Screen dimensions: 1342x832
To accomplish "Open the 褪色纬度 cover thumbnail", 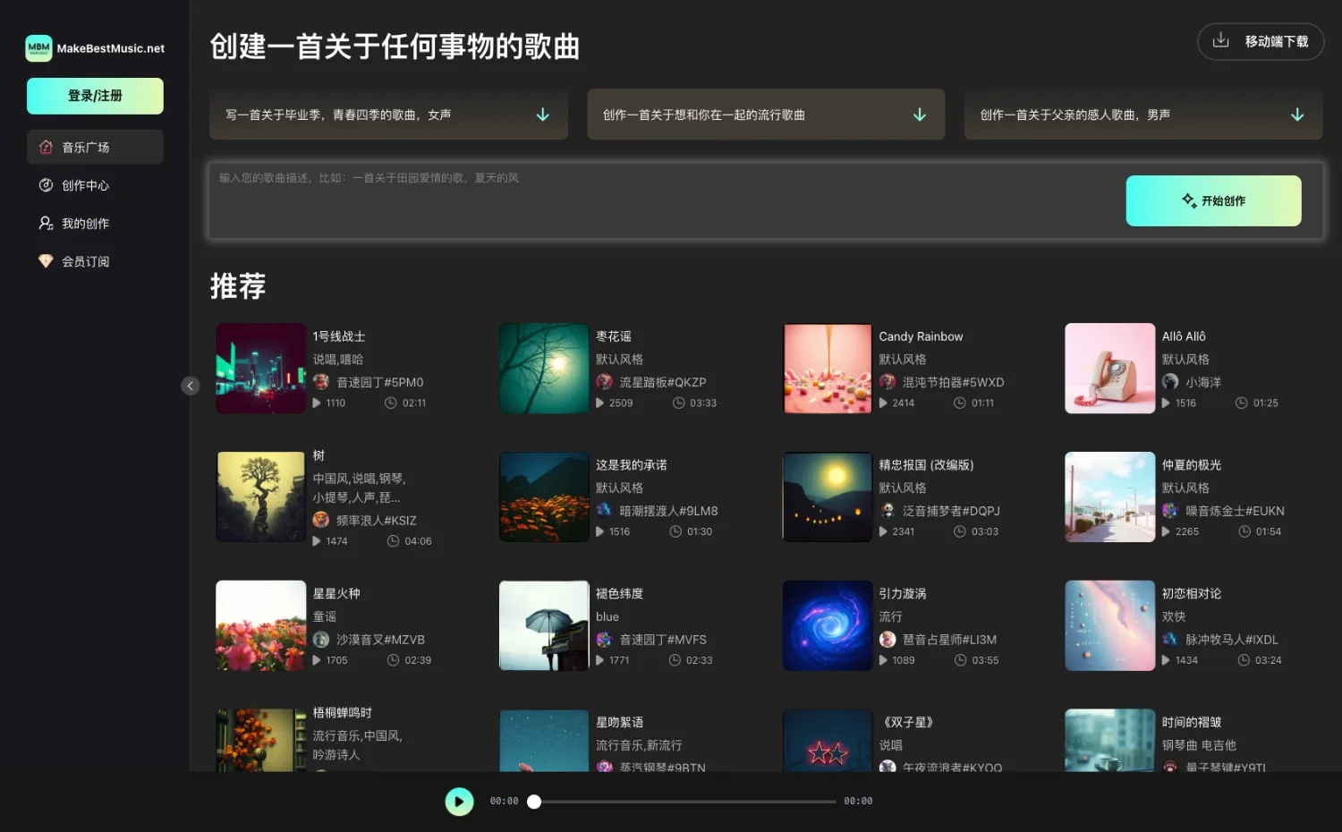I will (x=544, y=625).
